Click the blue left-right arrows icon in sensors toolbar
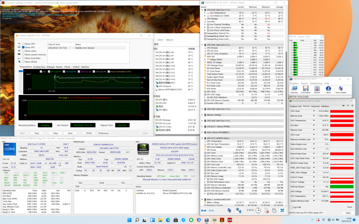 coord(204,210)
